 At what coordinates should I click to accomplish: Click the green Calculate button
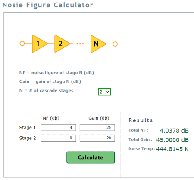point(91,157)
